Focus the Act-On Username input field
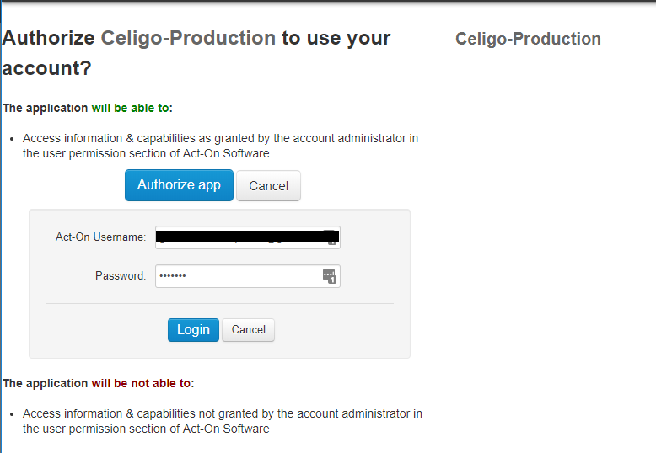The width and height of the screenshot is (656, 453). [x=248, y=237]
